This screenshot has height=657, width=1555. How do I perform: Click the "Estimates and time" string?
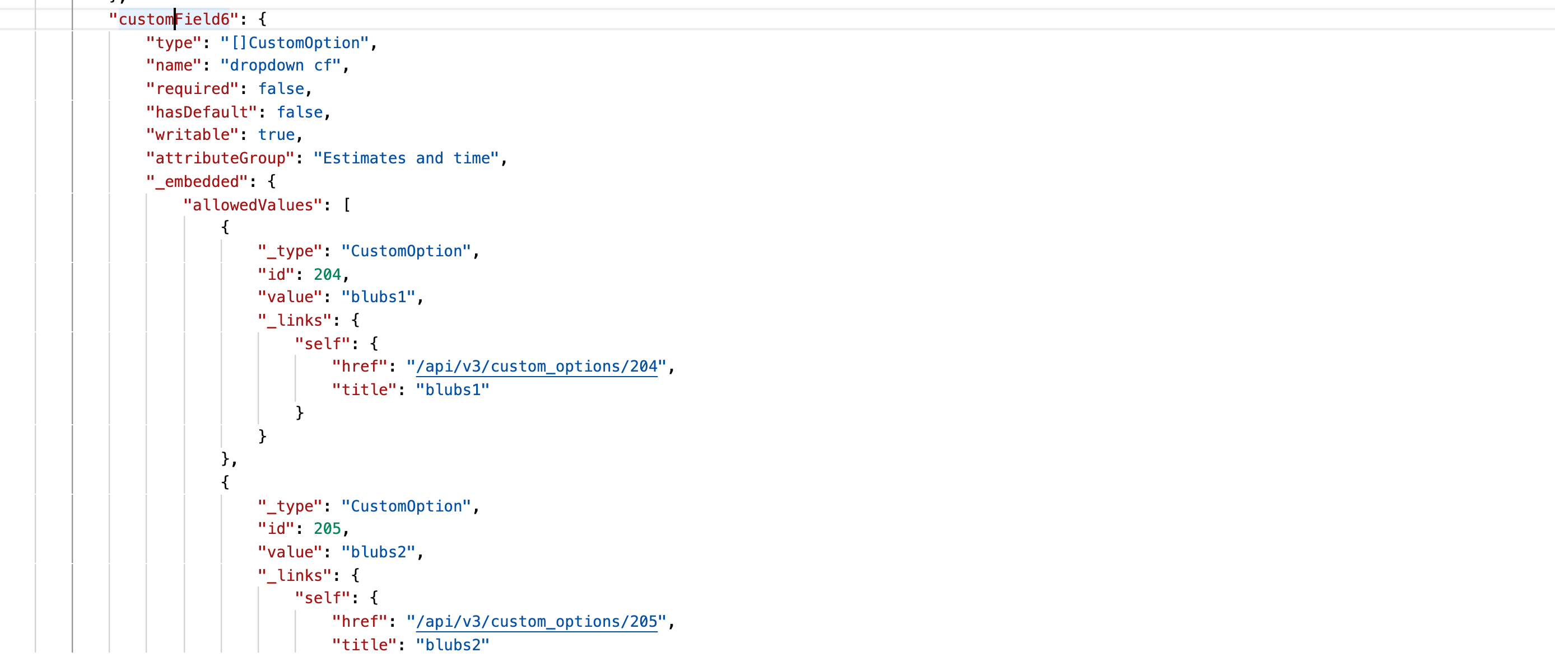pos(406,158)
